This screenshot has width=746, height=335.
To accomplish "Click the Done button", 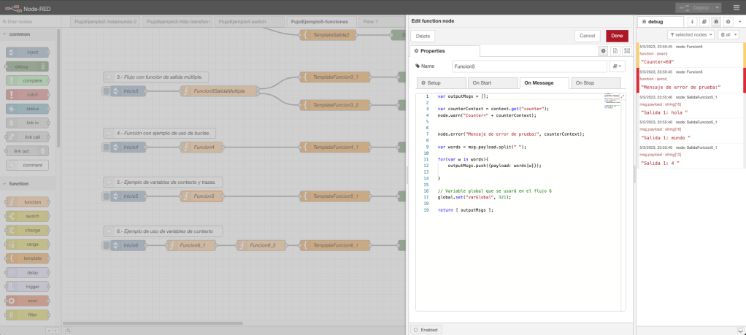I will point(616,35).
